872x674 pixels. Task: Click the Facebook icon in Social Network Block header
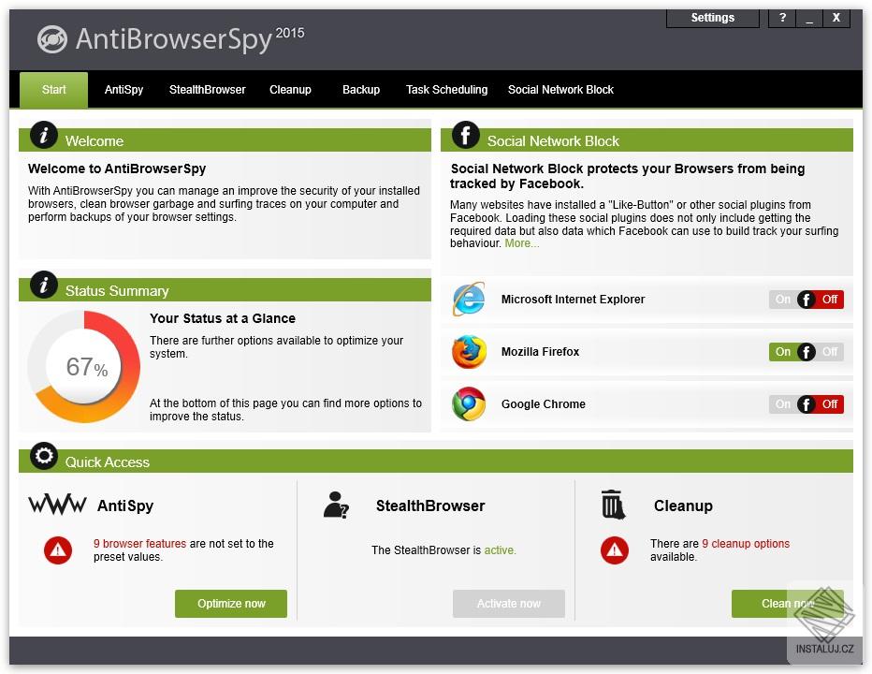click(466, 135)
